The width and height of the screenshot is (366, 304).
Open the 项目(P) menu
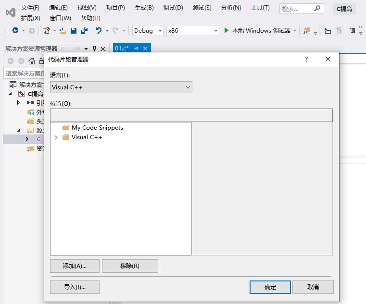click(x=115, y=8)
